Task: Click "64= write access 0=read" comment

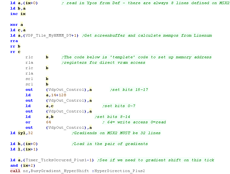Action: (x=134, y=122)
